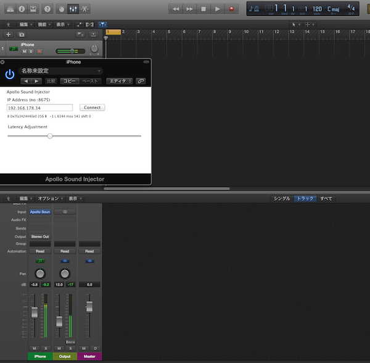Image resolution: width=370 pixels, height=363 pixels.
Task: Click the Stereo Out output slot
Action: click(x=40, y=236)
